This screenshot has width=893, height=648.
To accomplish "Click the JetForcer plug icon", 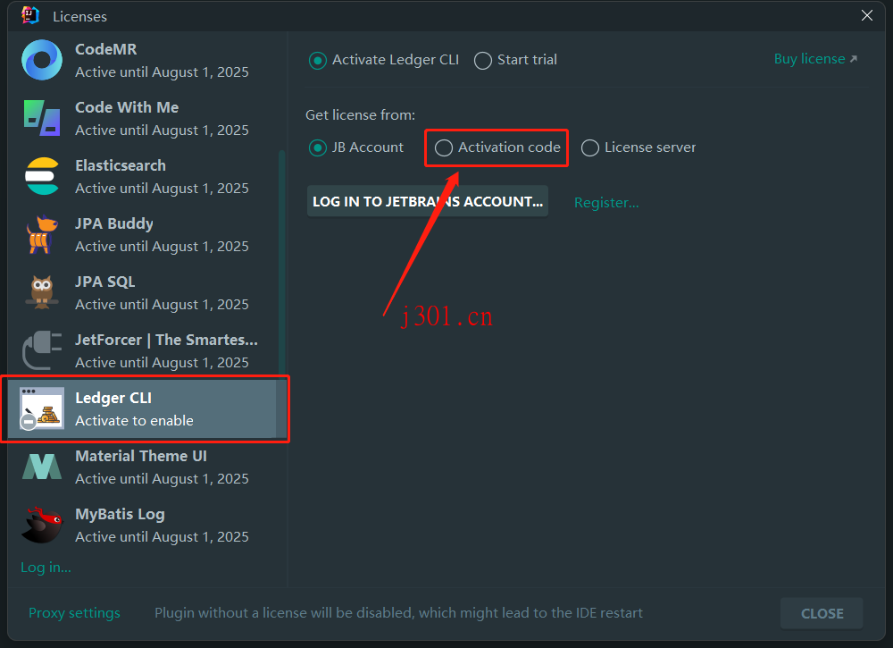I will pyautogui.click(x=42, y=350).
